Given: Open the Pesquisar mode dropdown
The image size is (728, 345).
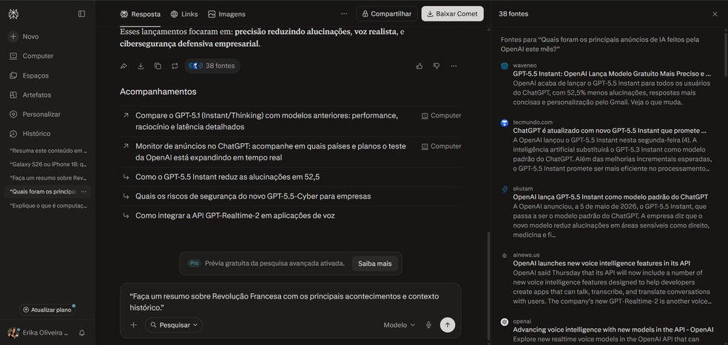Looking at the screenshot, I should pyautogui.click(x=174, y=325).
